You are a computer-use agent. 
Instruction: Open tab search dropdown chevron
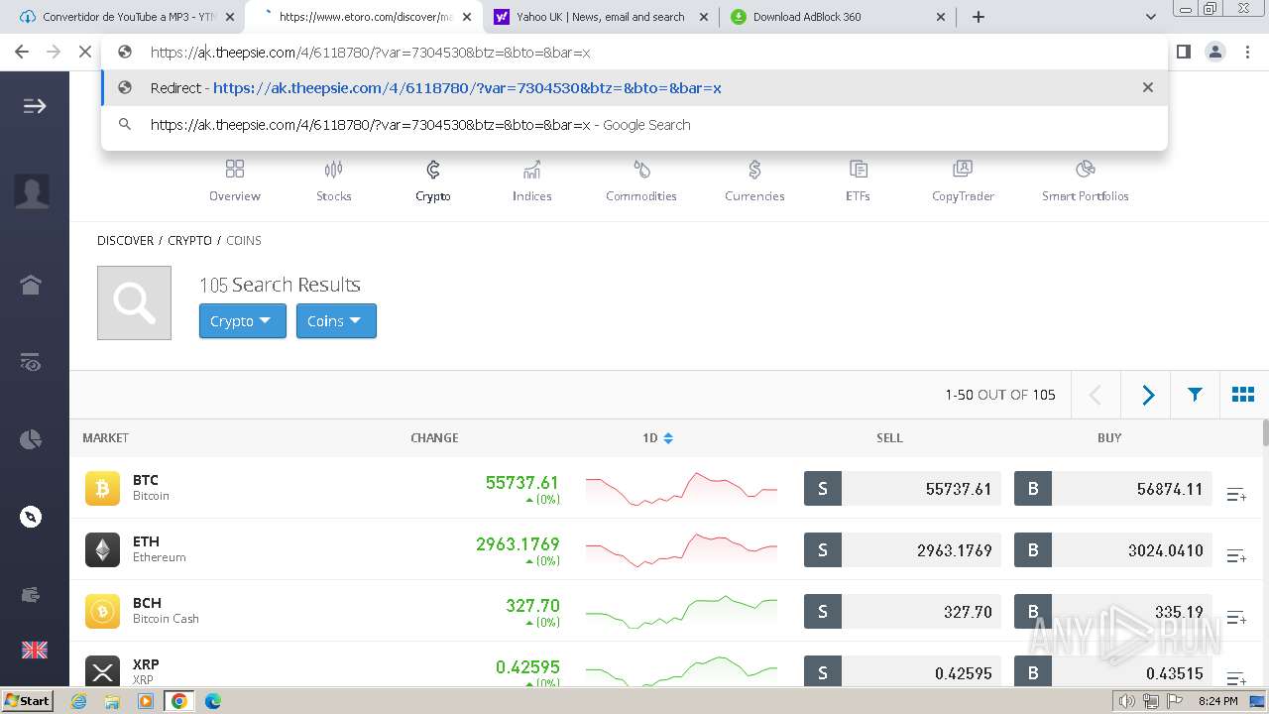(x=1151, y=17)
